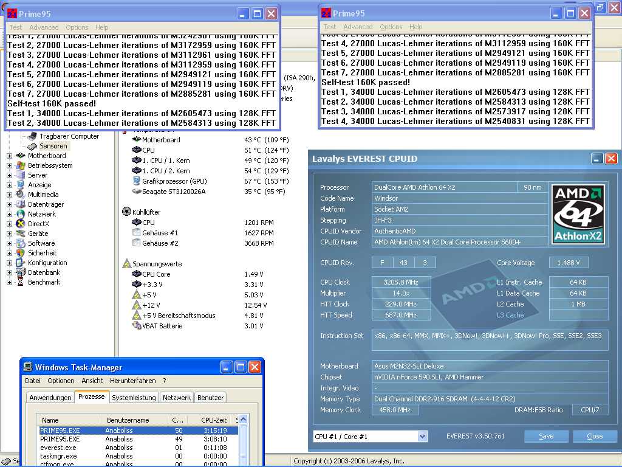This screenshot has height=467, width=622.
Task: Click CPU Clock 3205.8 MHz field
Action: pos(401,282)
